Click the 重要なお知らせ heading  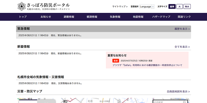117,55
